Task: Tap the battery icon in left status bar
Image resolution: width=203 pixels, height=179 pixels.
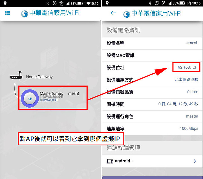Action: pos(80,3)
